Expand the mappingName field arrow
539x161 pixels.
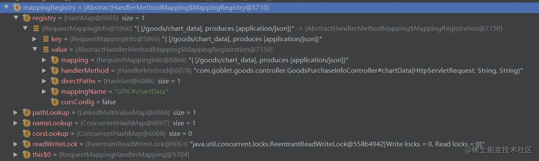(44, 91)
